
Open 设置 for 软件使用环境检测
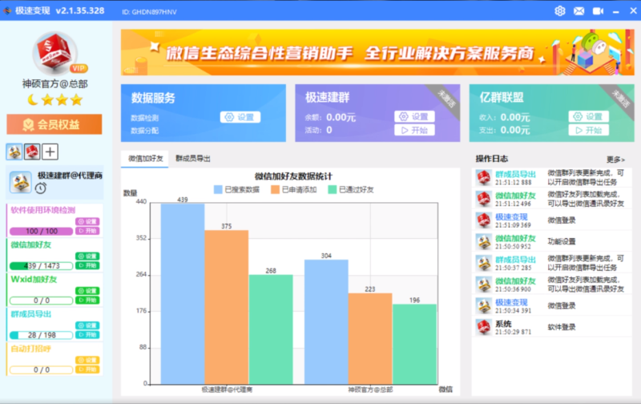click(x=87, y=221)
